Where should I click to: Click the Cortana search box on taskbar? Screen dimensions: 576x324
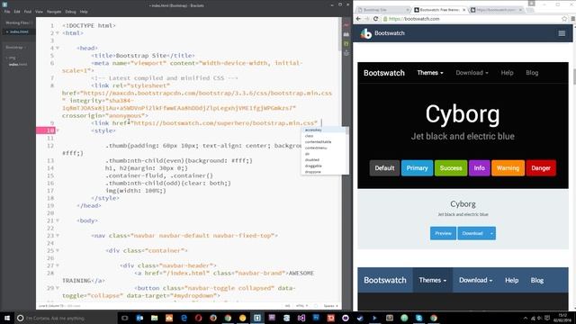[x=66, y=318]
